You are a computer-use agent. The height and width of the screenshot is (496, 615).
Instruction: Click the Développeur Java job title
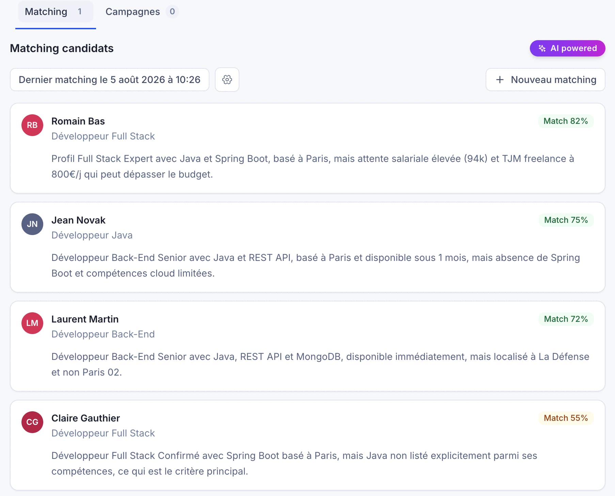pos(92,235)
